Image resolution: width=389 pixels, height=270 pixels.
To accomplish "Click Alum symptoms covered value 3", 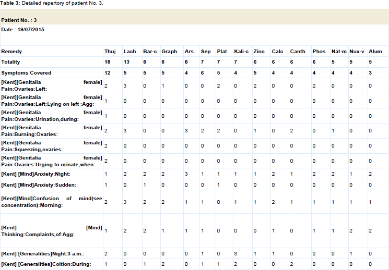I will point(370,73).
